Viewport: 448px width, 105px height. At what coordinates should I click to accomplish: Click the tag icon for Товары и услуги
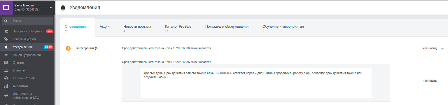[6, 39]
